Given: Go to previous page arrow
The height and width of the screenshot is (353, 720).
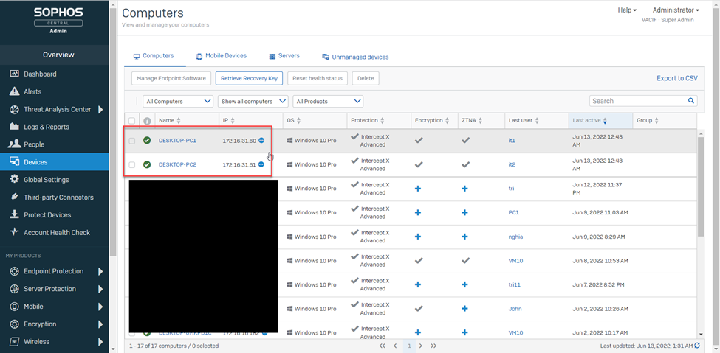Looking at the screenshot, I should (395, 346).
